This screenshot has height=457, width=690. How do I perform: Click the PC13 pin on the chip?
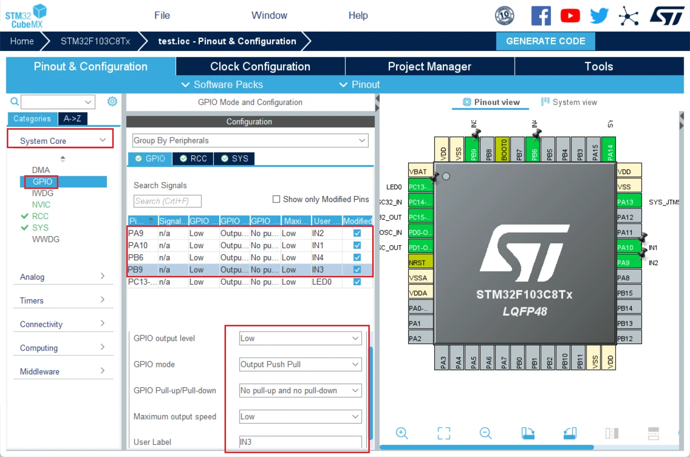[420, 186]
